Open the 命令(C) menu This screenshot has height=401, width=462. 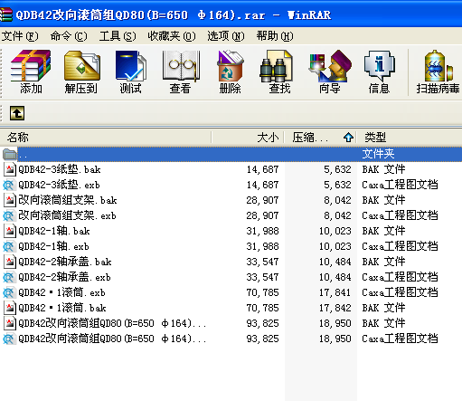click(x=69, y=36)
